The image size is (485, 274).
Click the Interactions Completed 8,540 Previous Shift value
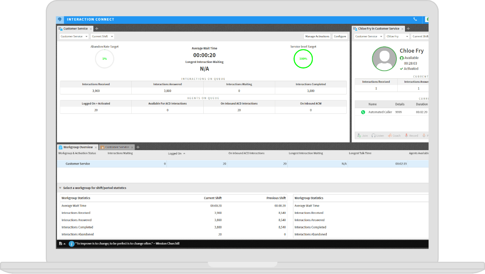point(281,227)
